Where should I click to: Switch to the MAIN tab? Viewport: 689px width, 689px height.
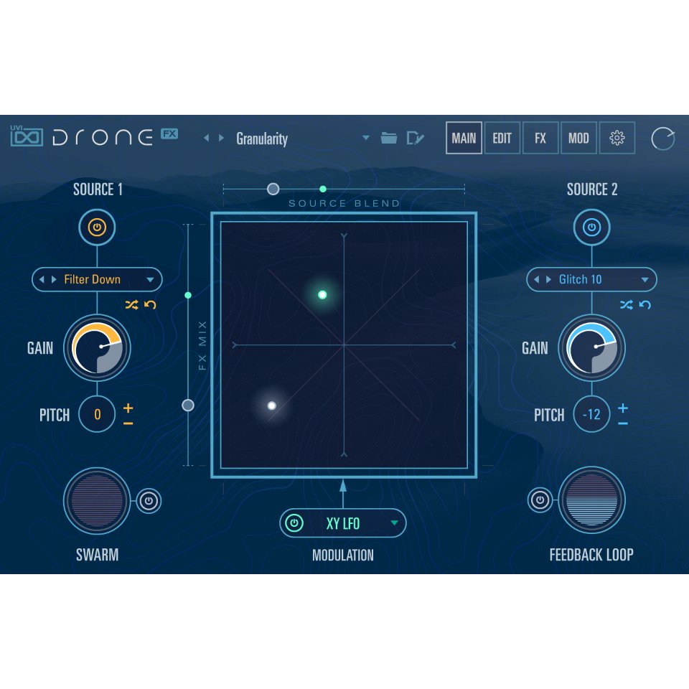coord(464,138)
